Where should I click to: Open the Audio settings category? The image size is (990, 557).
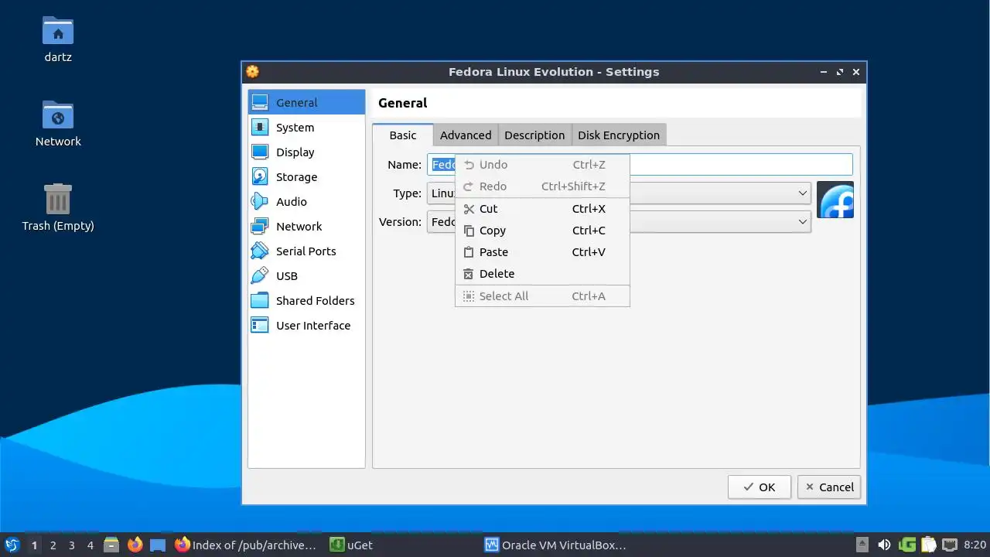[306, 201]
